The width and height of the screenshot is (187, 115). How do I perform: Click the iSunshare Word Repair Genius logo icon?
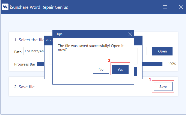[5, 7]
